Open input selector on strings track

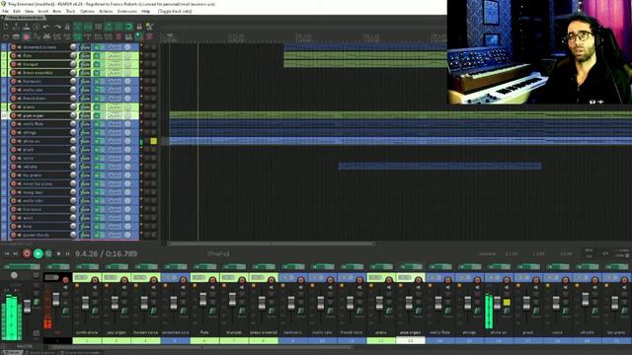(x=115, y=132)
